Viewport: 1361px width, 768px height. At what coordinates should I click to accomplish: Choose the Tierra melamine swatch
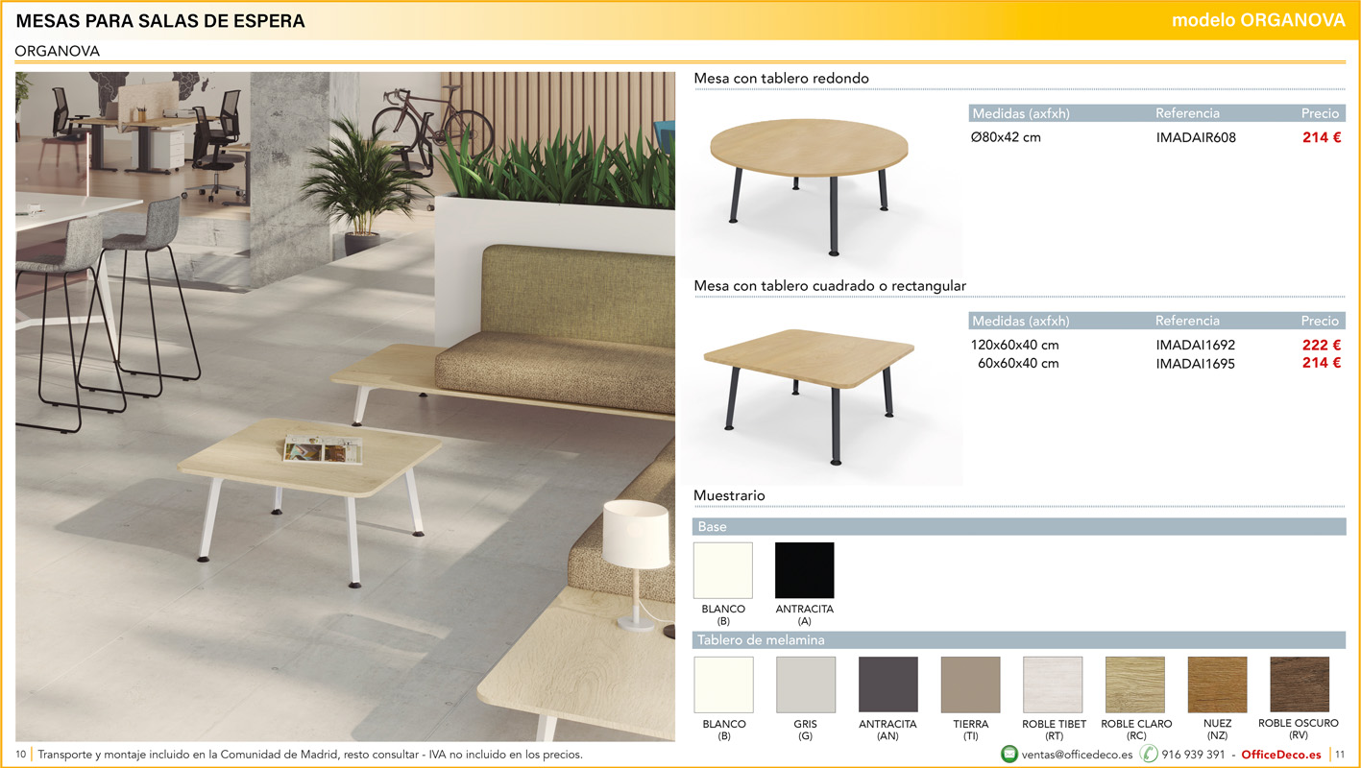click(x=971, y=684)
